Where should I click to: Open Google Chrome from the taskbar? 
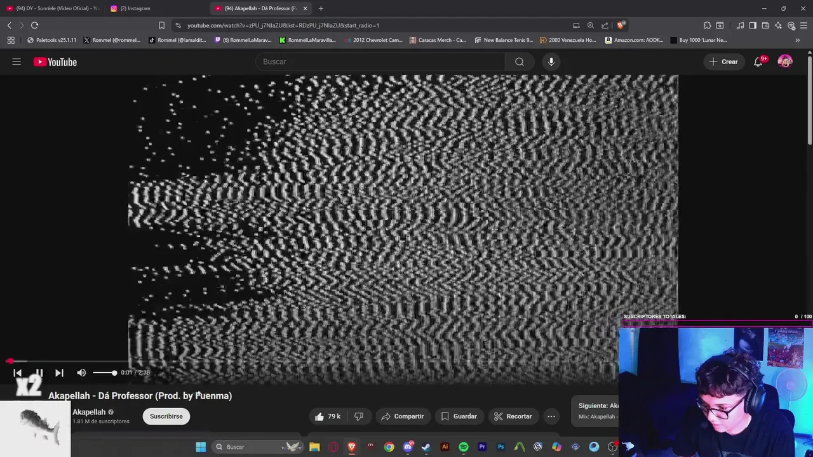pyautogui.click(x=389, y=447)
